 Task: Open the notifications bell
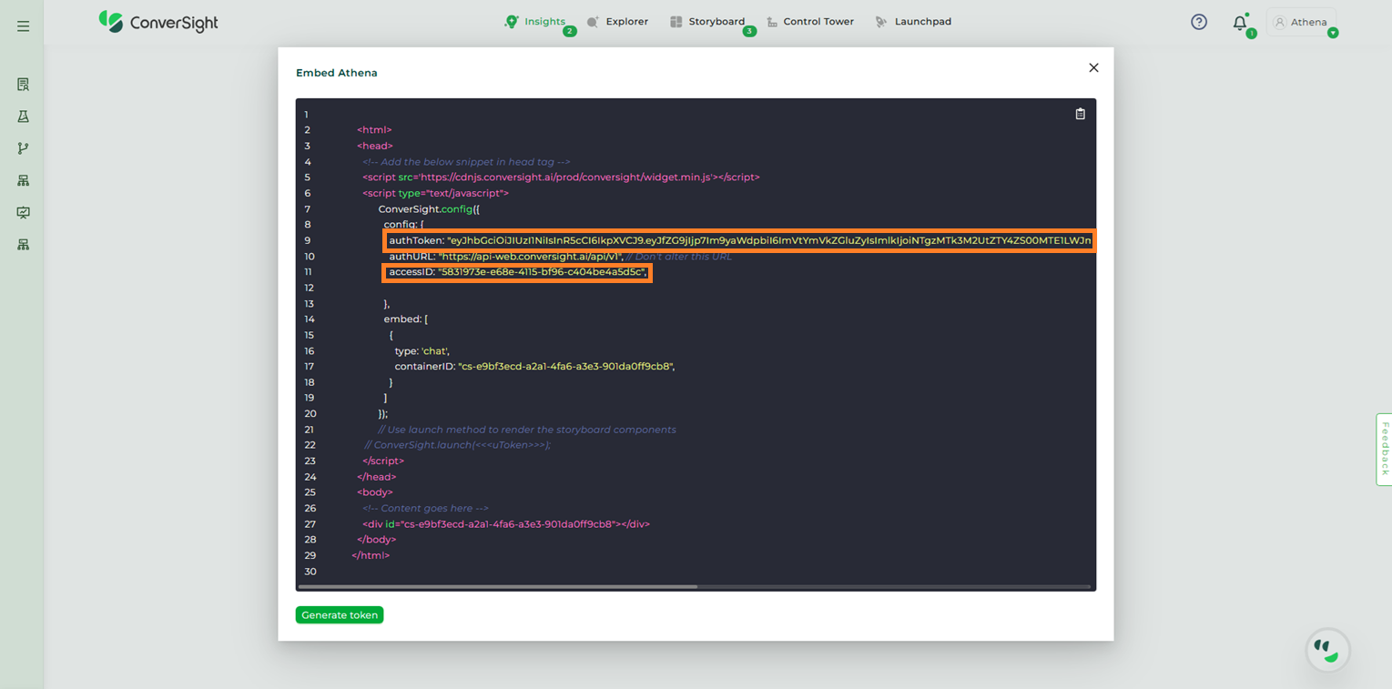point(1239,23)
